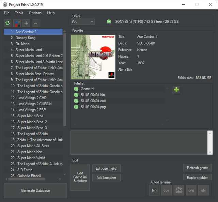
Task: Click the Auto-Rename sbi button
Action: point(203,190)
